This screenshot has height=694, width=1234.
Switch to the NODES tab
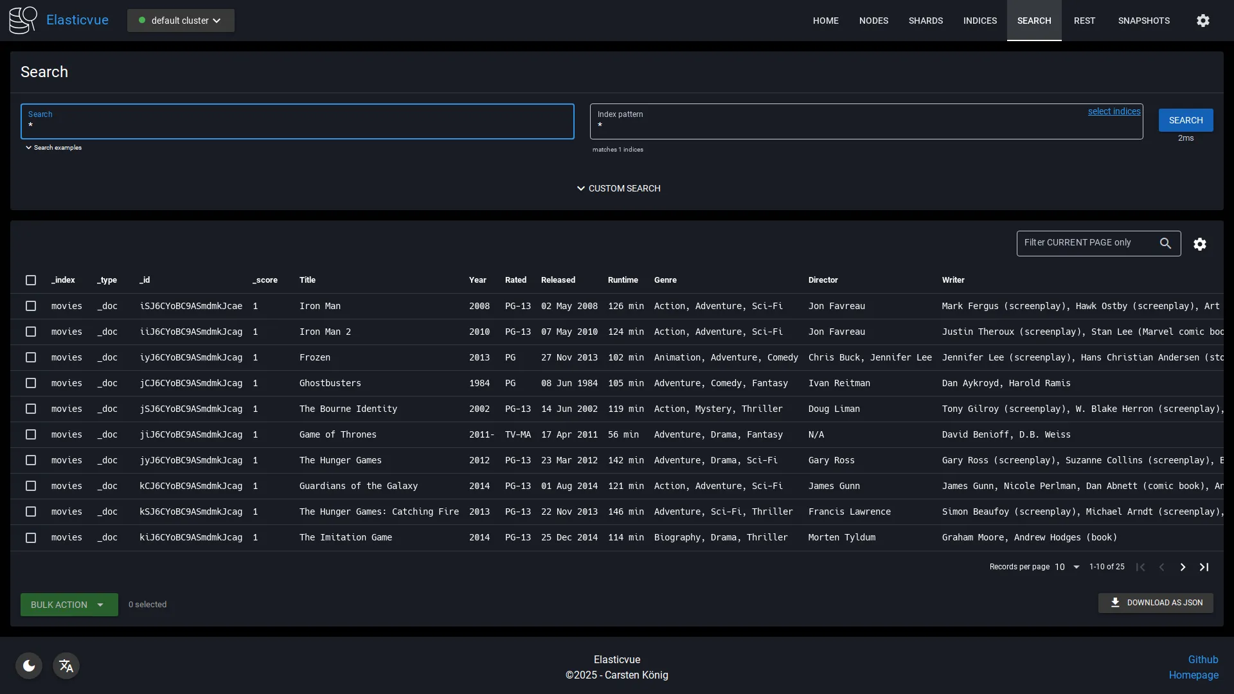point(873,20)
